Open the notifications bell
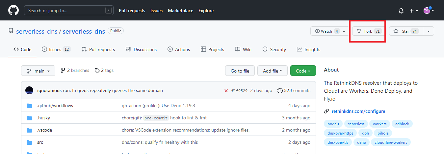The width and height of the screenshot is (444, 154). click(x=401, y=11)
